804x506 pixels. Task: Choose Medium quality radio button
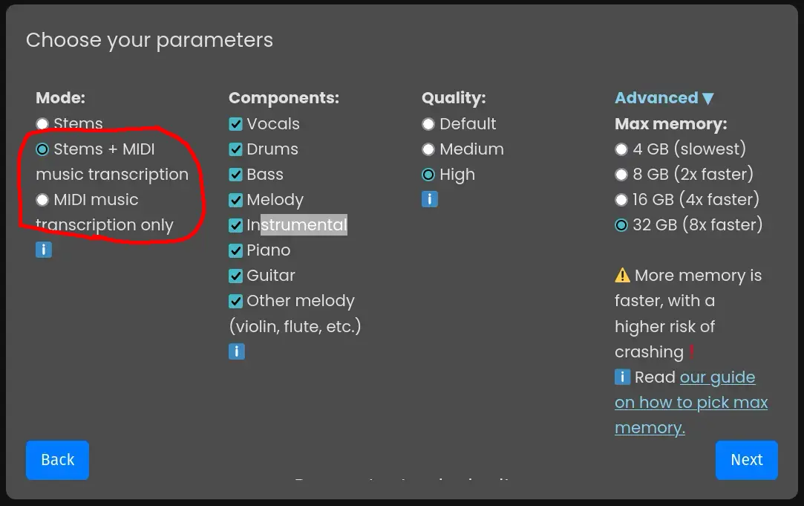click(x=428, y=149)
